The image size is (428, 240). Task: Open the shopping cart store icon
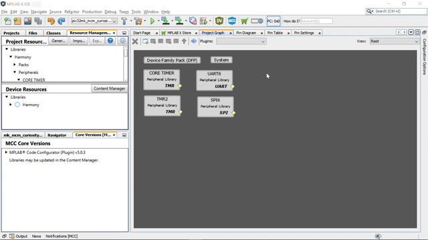[x=244, y=21]
